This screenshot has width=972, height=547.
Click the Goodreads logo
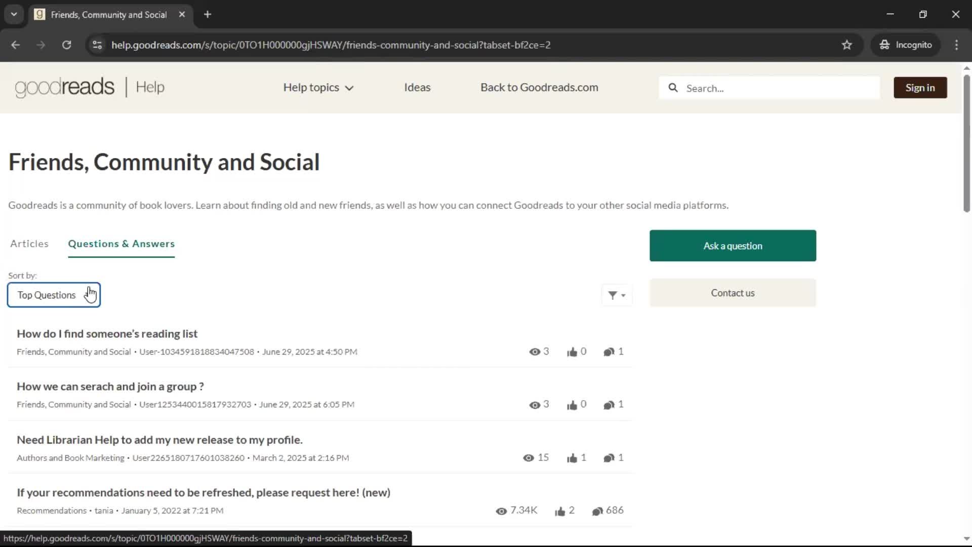(64, 87)
